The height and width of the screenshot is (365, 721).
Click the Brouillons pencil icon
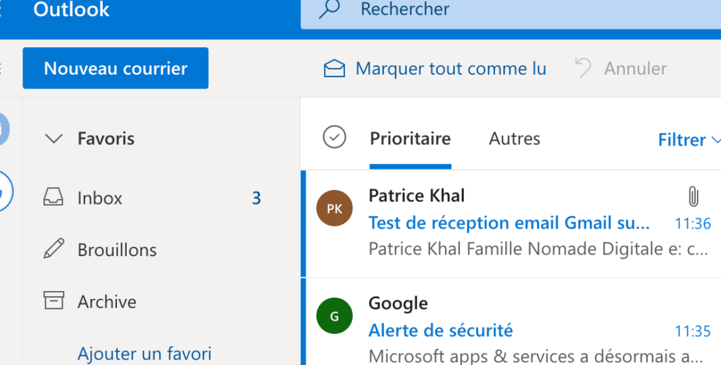54,249
